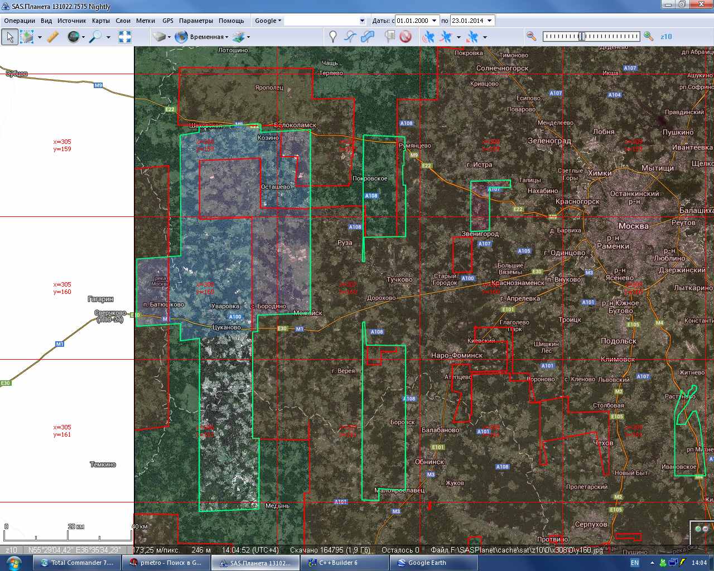Click the add path tool icon
Screen dimensions: 714x571
[350, 37]
